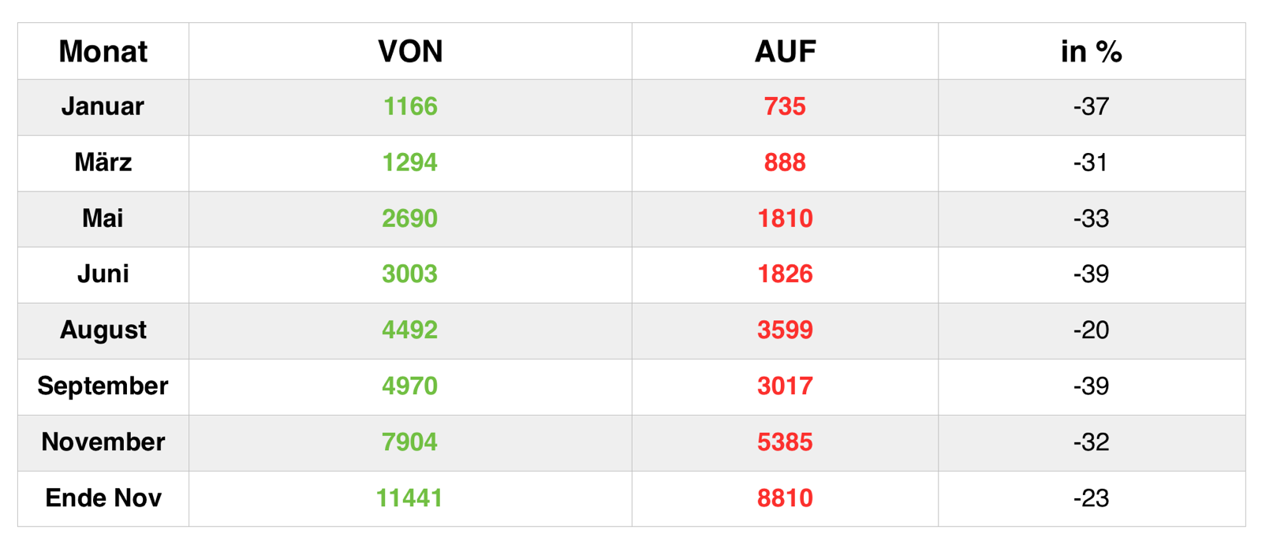
Task: Click the red value 8810
Action: 785,498
